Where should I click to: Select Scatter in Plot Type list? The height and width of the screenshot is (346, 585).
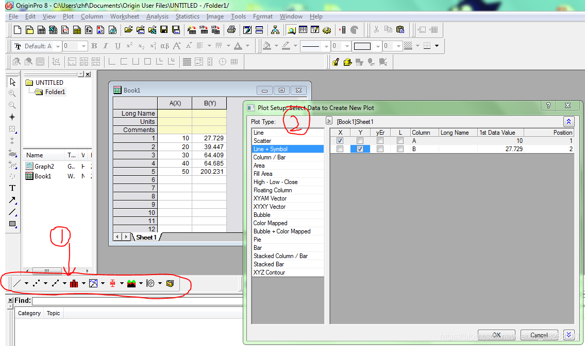coord(288,141)
